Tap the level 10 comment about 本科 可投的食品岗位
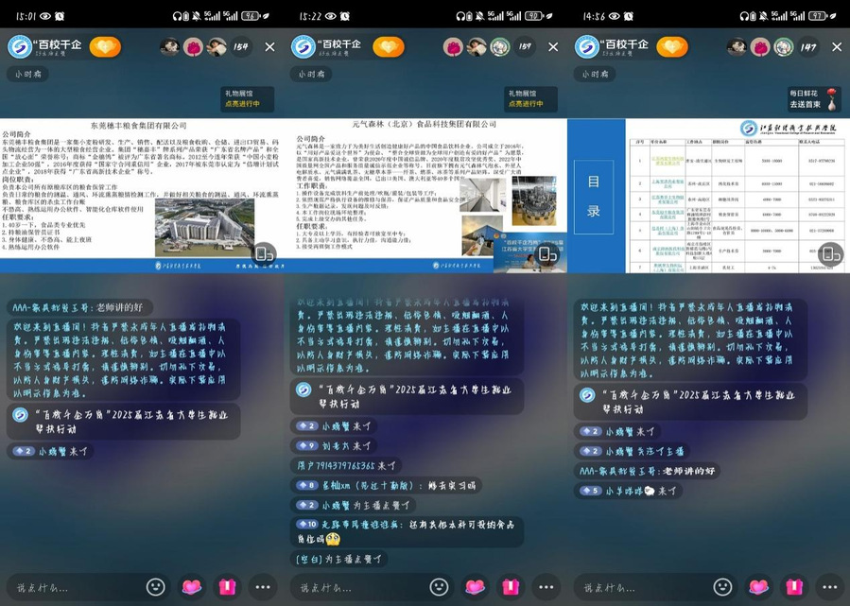This screenshot has height=606, width=850. (x=408, y=531)
